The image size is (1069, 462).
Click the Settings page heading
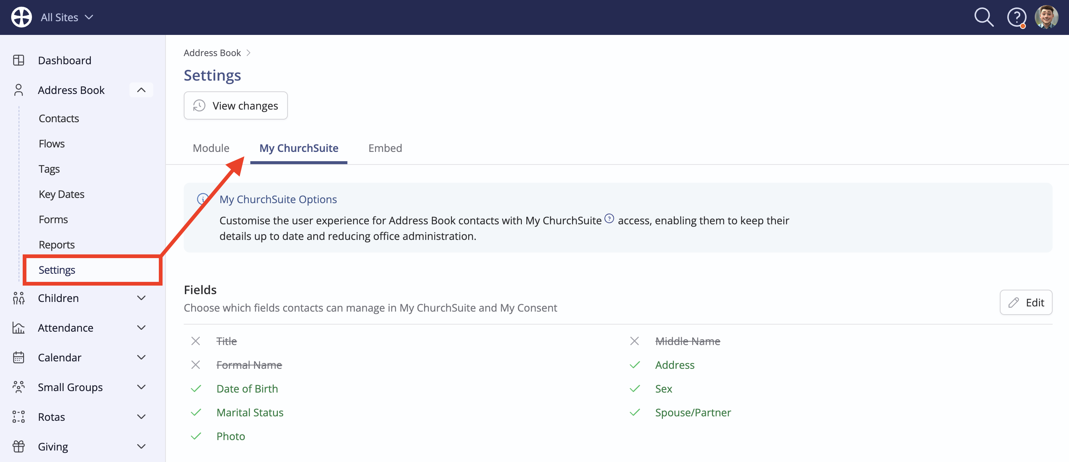(212, 75)
